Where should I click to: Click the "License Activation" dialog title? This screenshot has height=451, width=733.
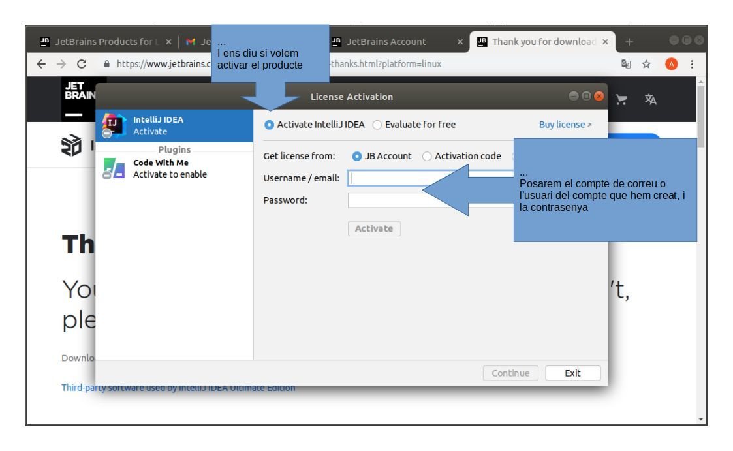tap(352, 97)
